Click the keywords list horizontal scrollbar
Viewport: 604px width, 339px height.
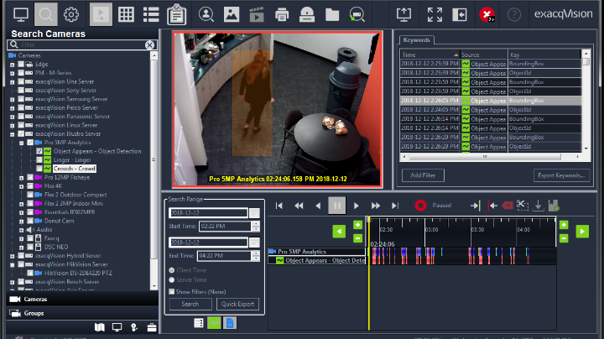tap(484, 157)
